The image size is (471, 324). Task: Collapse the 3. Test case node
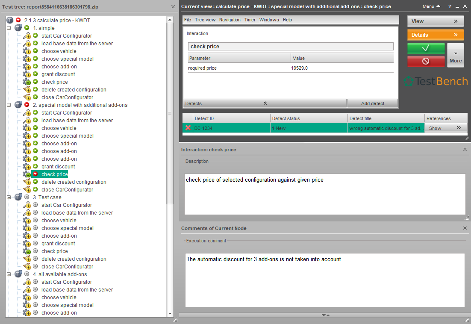click(9, 197)
